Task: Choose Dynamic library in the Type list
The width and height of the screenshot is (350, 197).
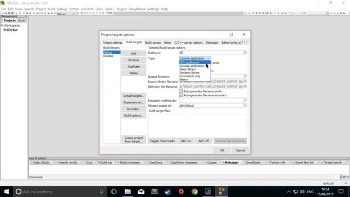Action: [195, 73]
